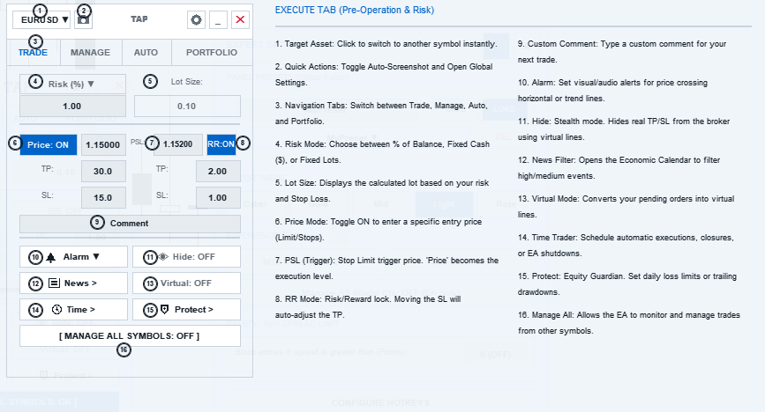This screenshot has height=412, width=765.
Task: Click the text '12. News Filter' description
Action: tap(619, 167)
